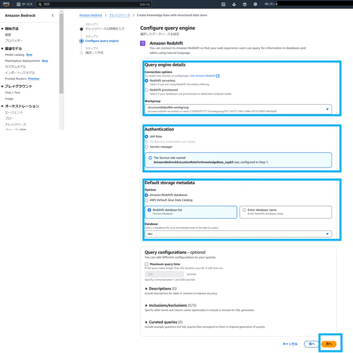Screen dimensions: 353x353
Task: Click the info icon in the service role notice
Action: [x=150, y=158]
